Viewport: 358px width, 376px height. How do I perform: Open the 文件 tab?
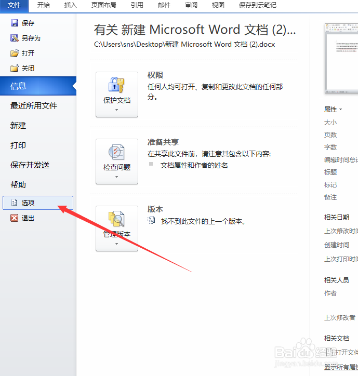[14, 5]
